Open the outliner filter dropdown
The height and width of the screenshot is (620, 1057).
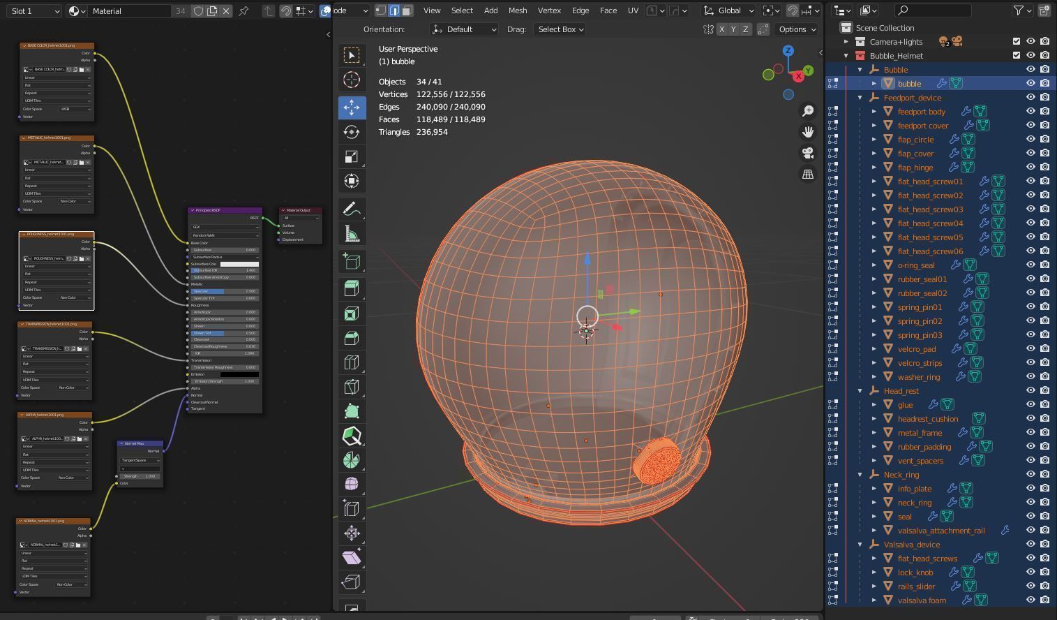pos(1022,10)
